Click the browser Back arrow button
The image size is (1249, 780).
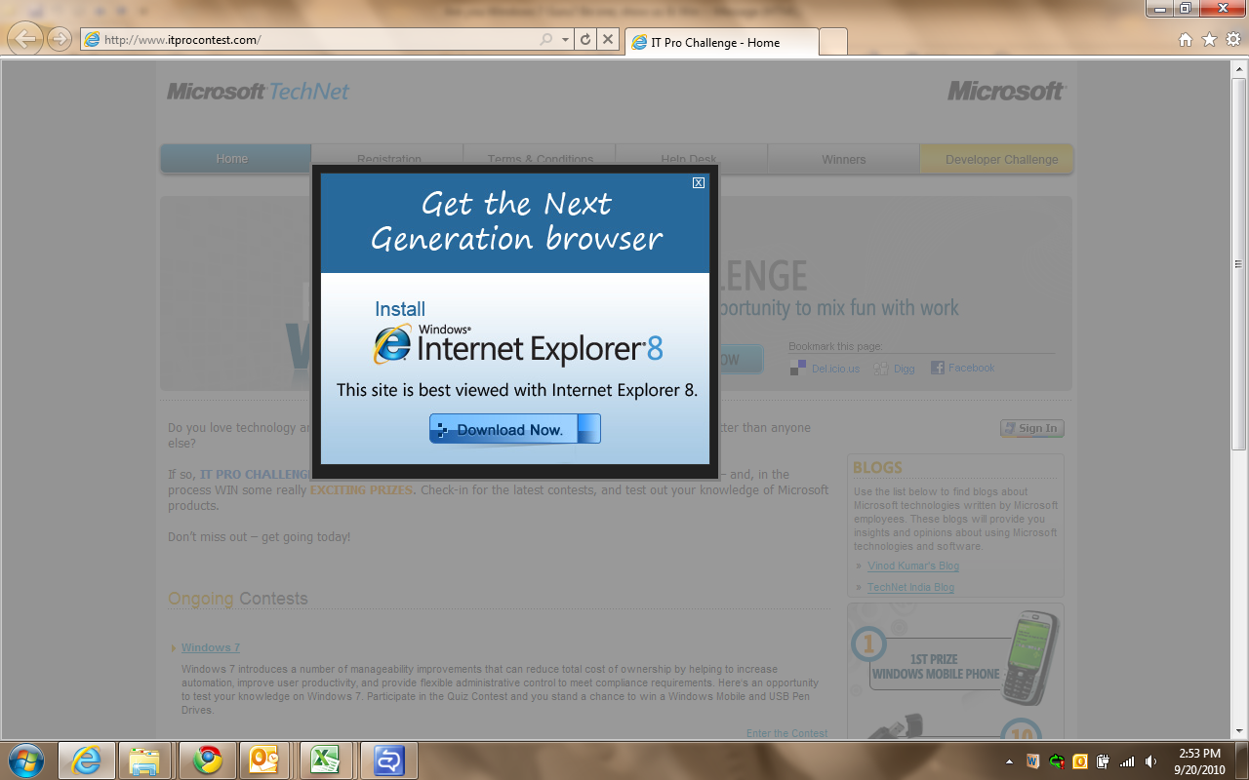pyautogui.click(x=26, y=39)
